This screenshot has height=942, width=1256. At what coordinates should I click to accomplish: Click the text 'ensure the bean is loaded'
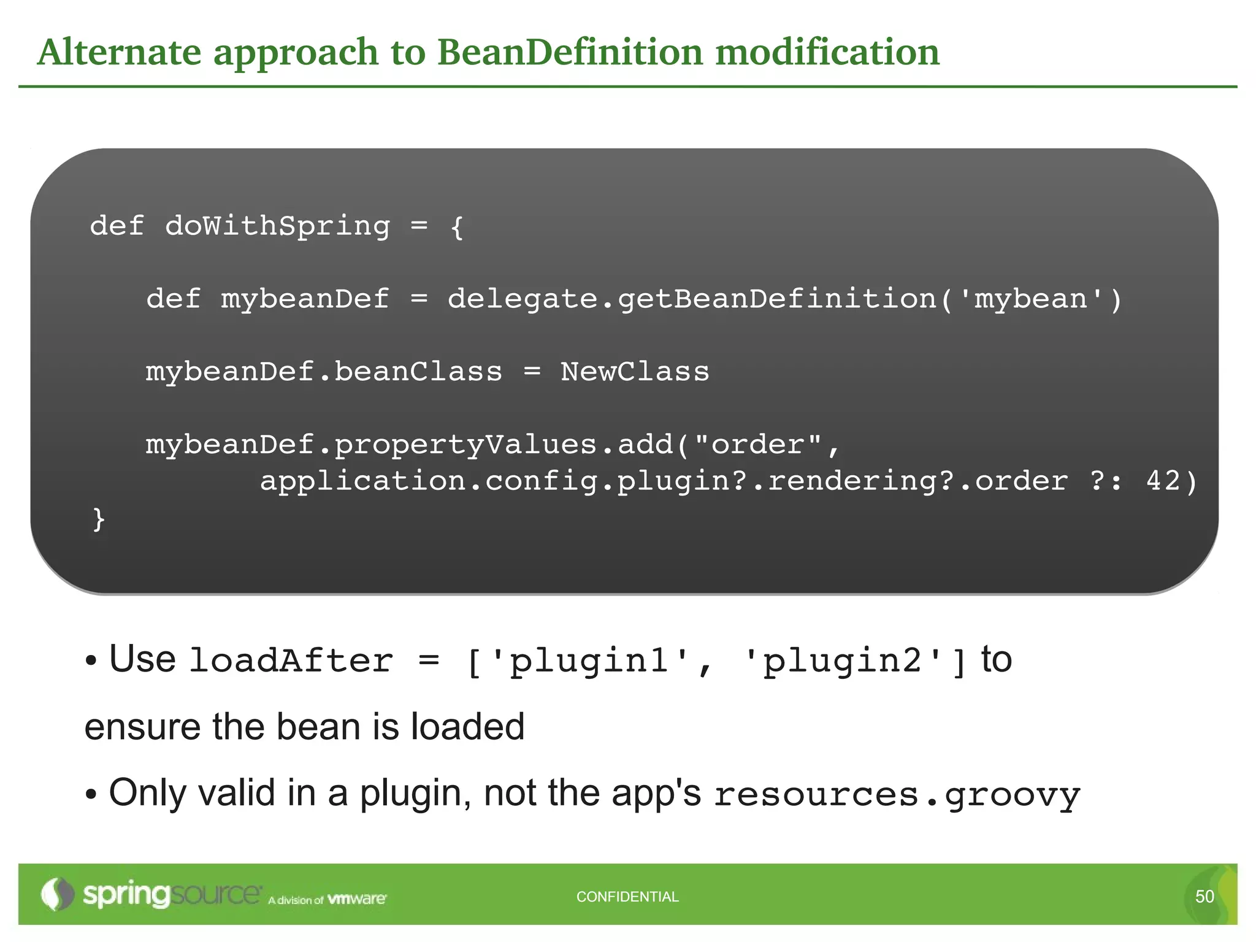click(305, 727)
